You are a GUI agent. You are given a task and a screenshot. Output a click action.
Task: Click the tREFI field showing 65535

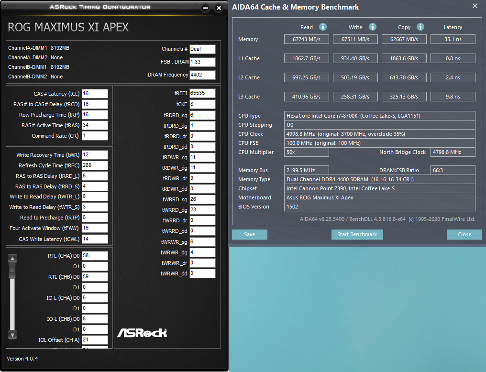[x=202, y=93]
